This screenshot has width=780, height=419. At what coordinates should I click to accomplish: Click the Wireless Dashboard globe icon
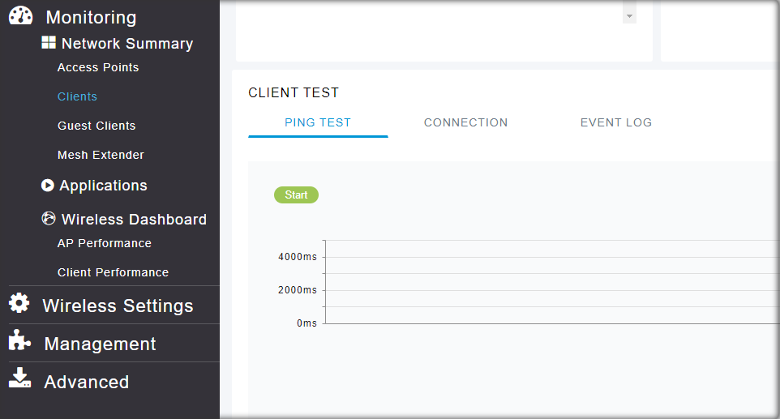click(x=49, y=219)
